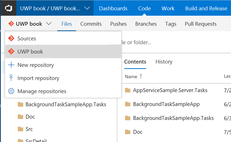Open the Pull Requests page
The height and width of the screenshot is (142, 231).
201,24
